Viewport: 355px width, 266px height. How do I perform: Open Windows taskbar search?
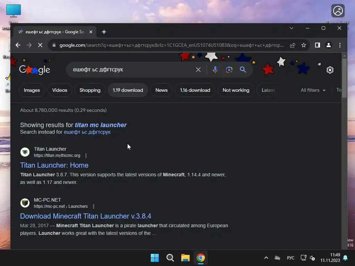[170, 258]
